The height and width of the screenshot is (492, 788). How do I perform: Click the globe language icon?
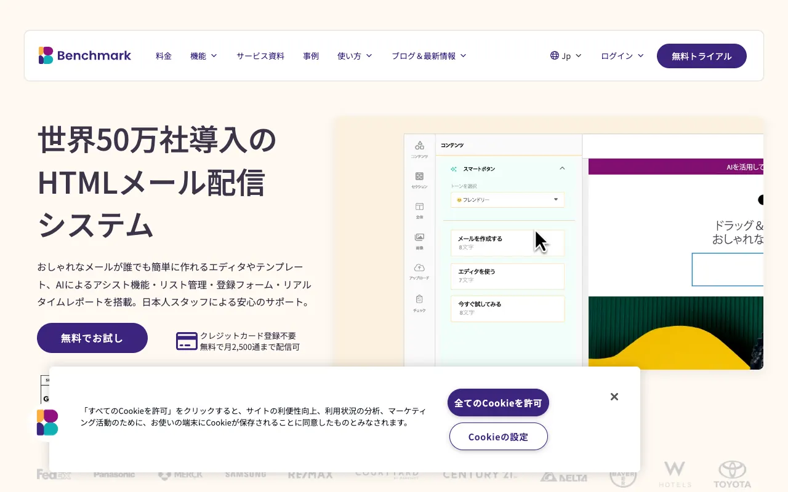click(x=555, y=56)
